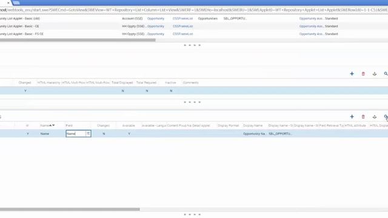The height and width of the screenshot is (218, 388).
Task: Open CSSFrameList link in Basic - CE row
Action: click(x=183, y=26)
